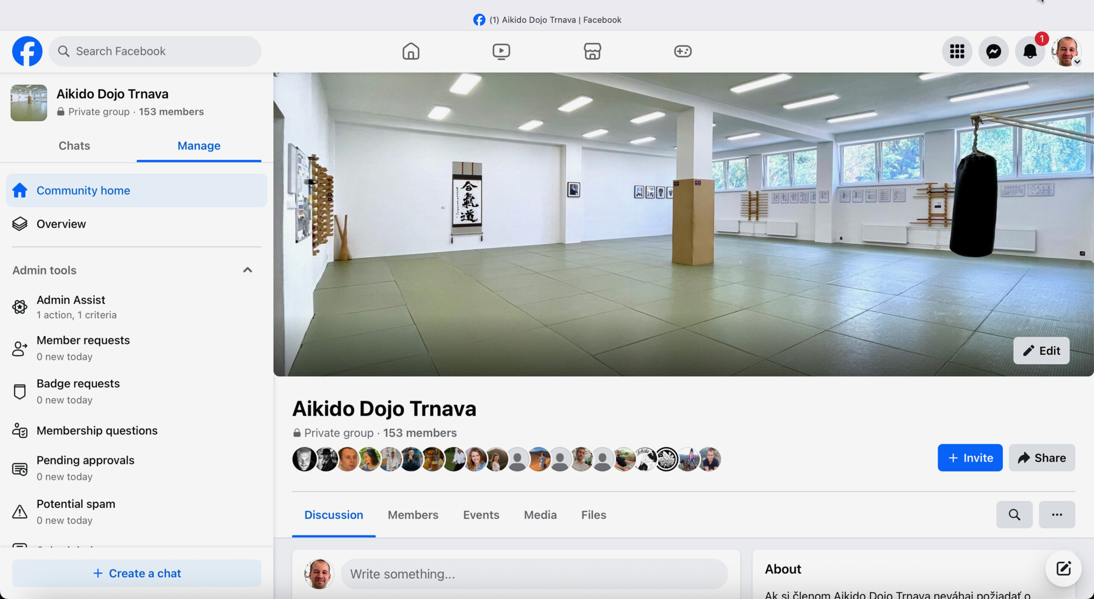Image resolution: width=1094 pixels, height=599 pixels.
Task: Select the Discussion tab
Action: pyautogui.click(x=334, y=515)
